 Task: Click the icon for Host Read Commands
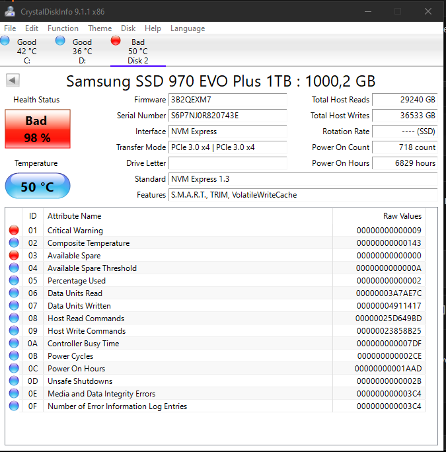(14, 318)
